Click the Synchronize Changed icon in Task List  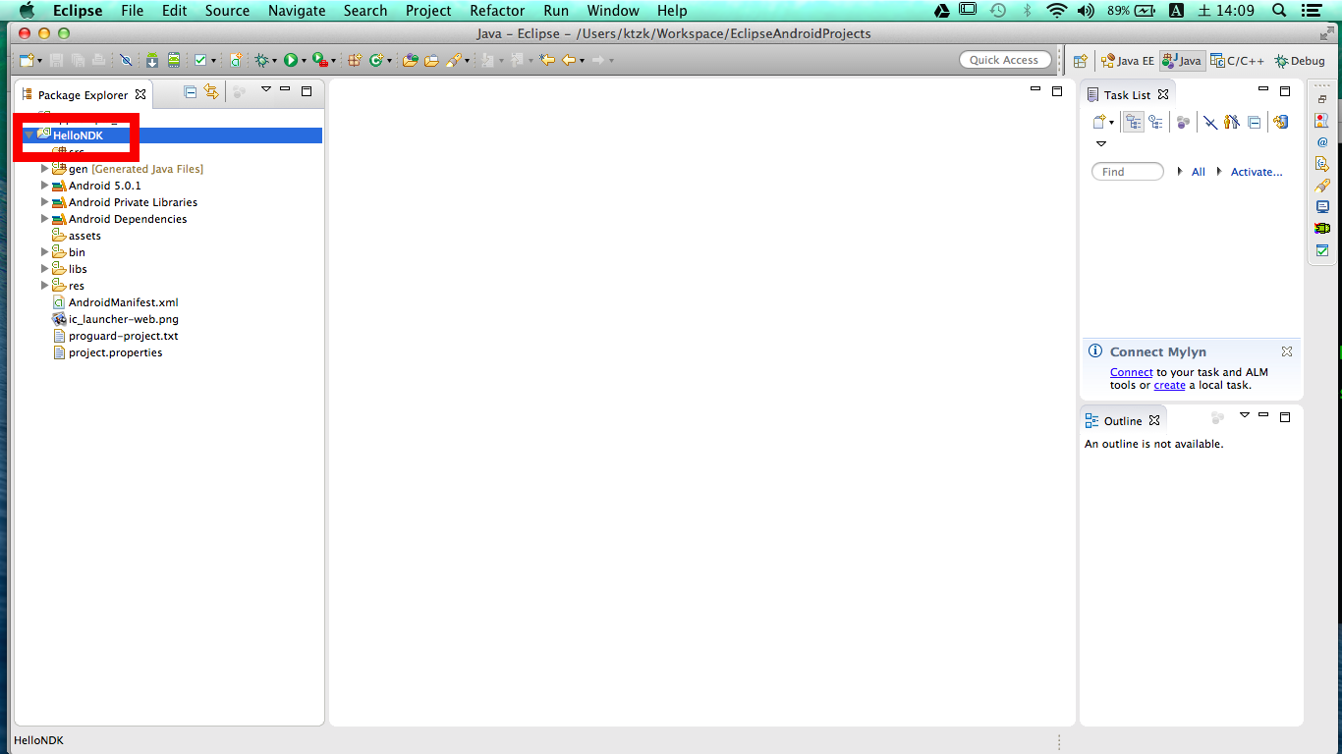(1280, 122)
